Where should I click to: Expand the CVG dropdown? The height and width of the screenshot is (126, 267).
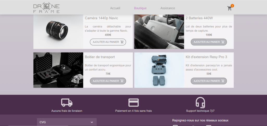pos(66,122)
